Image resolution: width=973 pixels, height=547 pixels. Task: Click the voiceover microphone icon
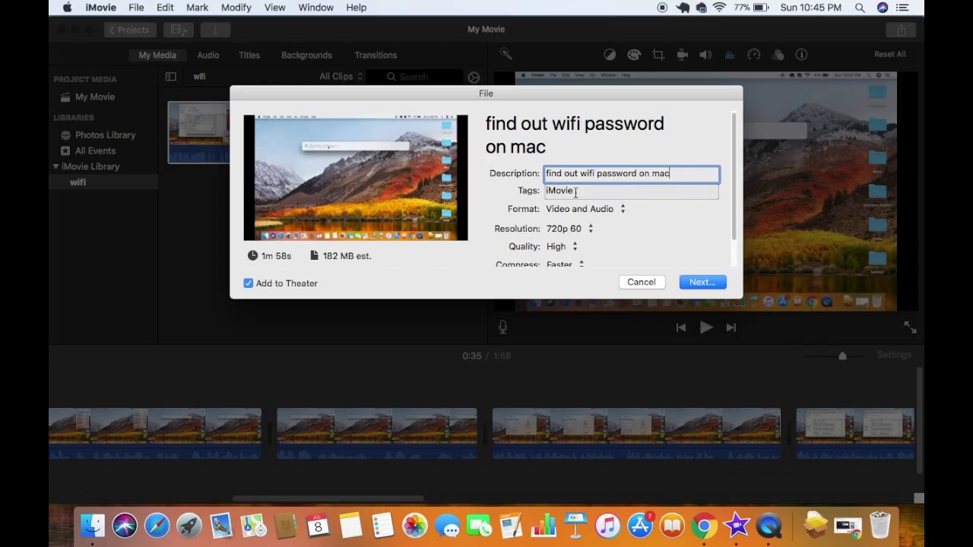tap(502, 327)
